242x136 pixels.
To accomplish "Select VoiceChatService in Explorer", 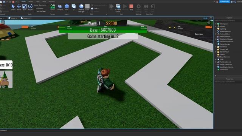I will pyautogui.click(x=226, y=65).
